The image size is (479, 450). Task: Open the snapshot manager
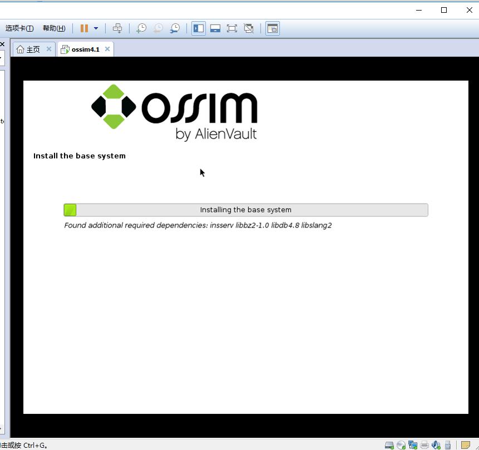coord(175,28)
